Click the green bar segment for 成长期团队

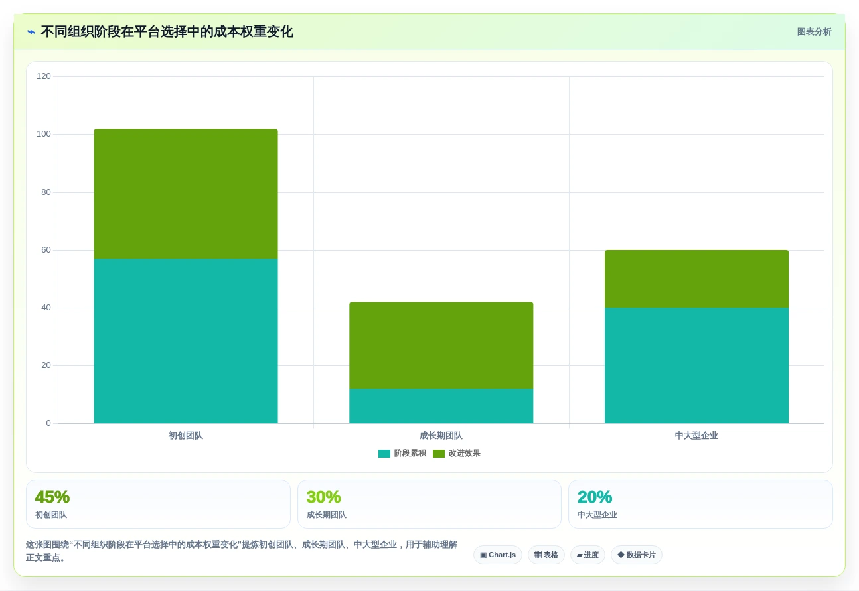(441, 346)
